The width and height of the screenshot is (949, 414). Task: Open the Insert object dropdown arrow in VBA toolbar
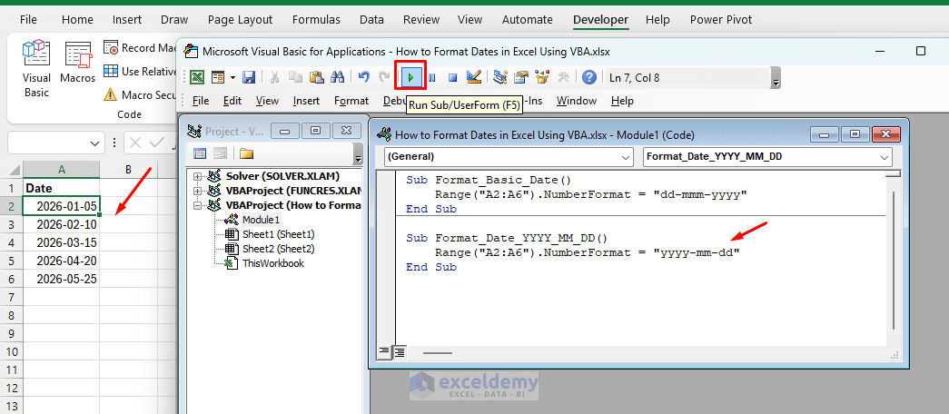(x=232, y=77)
